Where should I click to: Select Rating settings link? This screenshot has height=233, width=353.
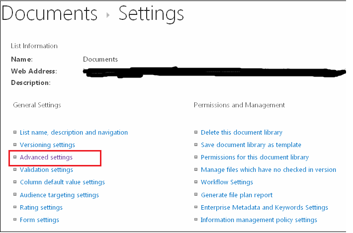coord(41,207)
